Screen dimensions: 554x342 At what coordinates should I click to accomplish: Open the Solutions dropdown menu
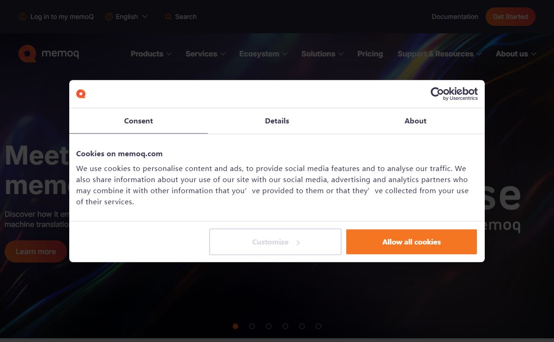click(x=322, y=54)
